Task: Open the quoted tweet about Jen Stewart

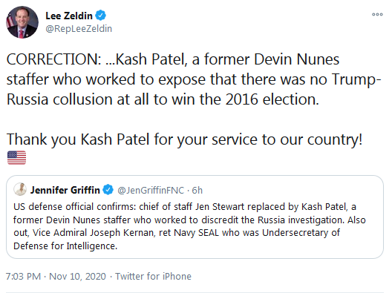Action: (x=195, y=217)
